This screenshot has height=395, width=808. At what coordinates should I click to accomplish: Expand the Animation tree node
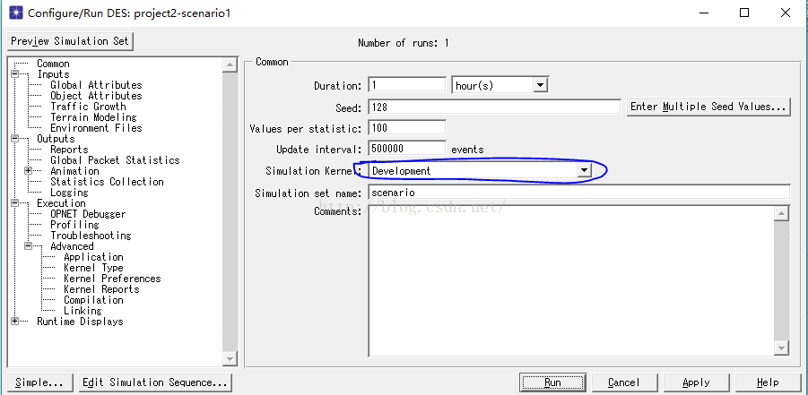coord(28,171)
